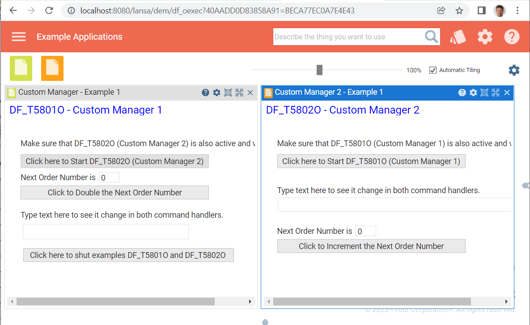Collapse the right side panel chevron
This screenshot has height=325, width=530.
(x=526, y=185)
